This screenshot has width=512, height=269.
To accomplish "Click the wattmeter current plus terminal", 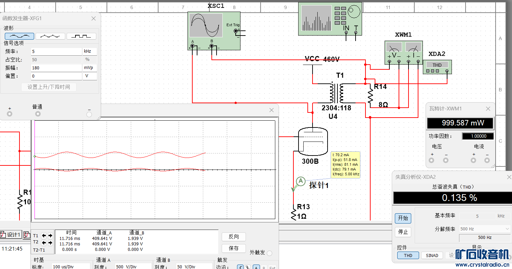I will click(473, 160).
